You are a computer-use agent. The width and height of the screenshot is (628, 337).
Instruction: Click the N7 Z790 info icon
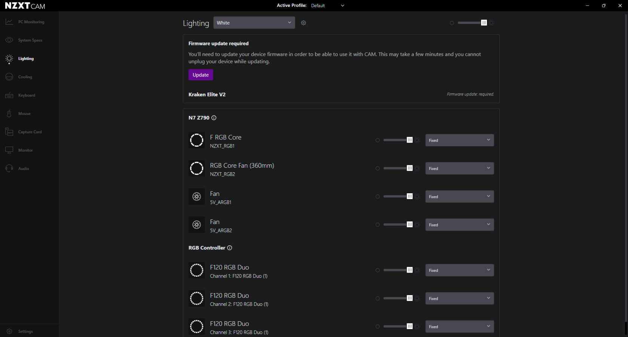click(x=214, y=118)
